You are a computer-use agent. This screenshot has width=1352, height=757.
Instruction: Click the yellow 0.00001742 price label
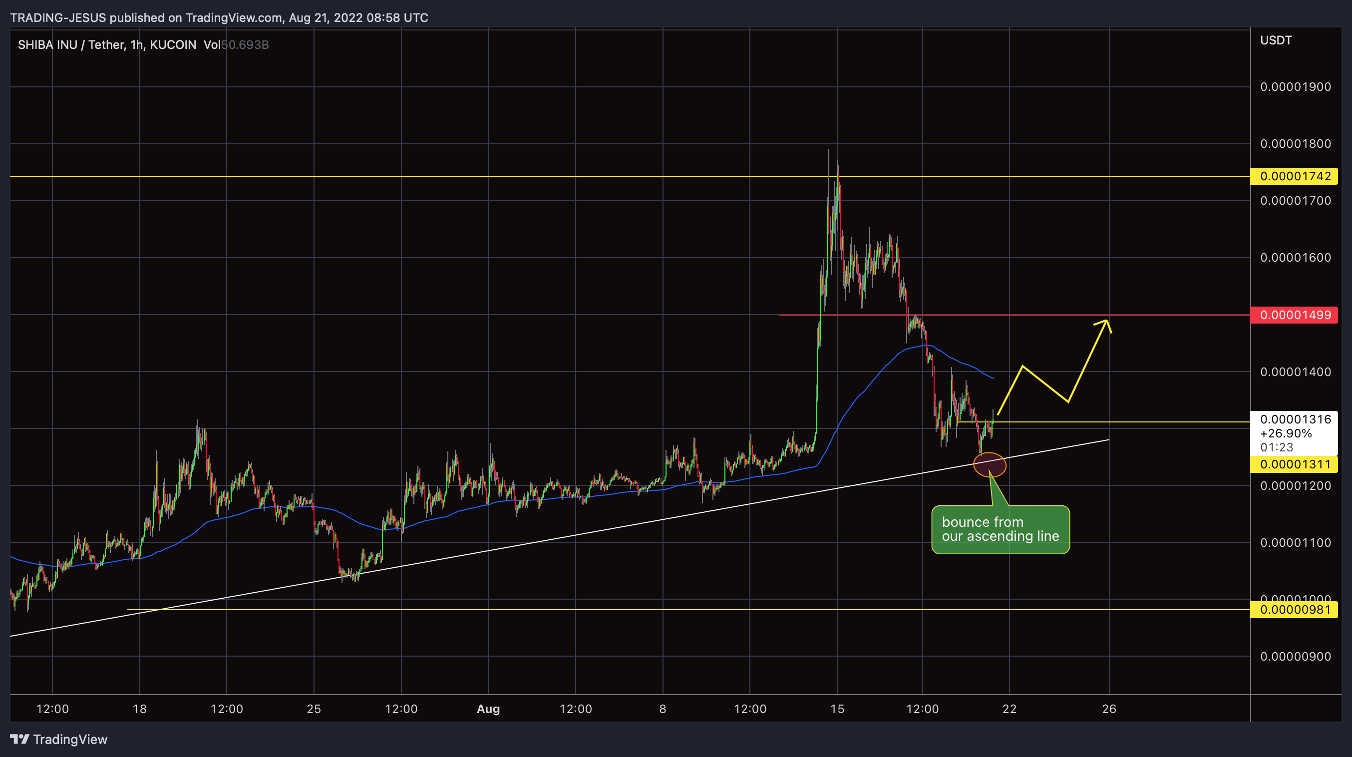click(x=1295, y=176)
